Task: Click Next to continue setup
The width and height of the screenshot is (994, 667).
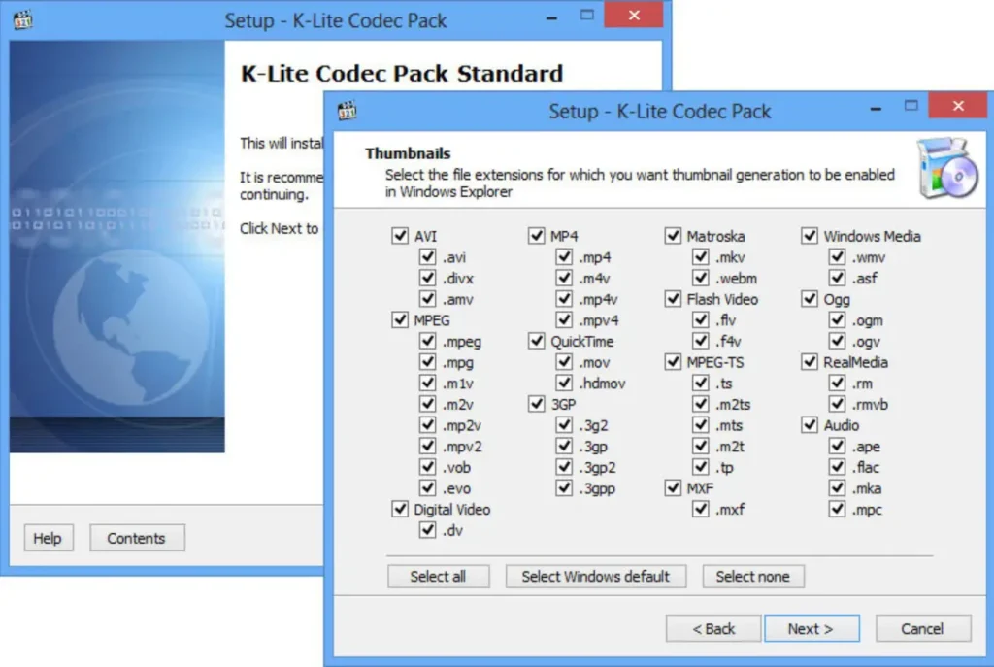Action: click(812, 628)
